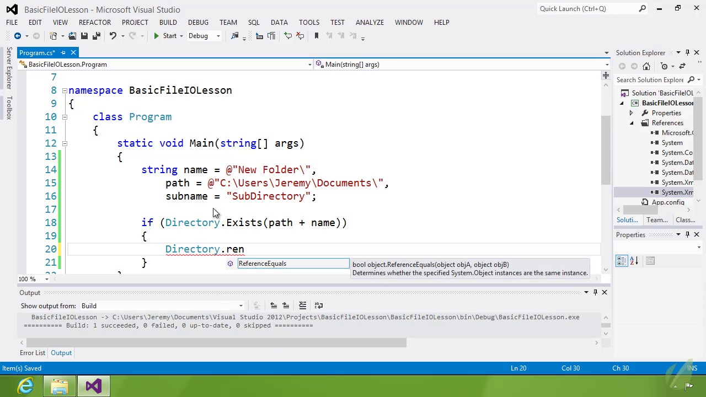Image resolution: width=706 pixels, height=397 pixels.
Task: Click the Uncomment selected lines icon
Action: [x=300, y=36]
